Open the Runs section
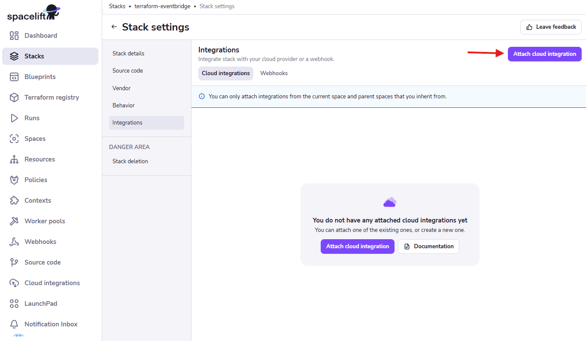Viewport: 586px width, 341px height. [50, 118]
